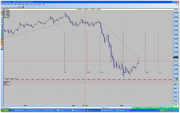
Task: Click the printer icon in left sidebar
Action: [x=2, y=48]
